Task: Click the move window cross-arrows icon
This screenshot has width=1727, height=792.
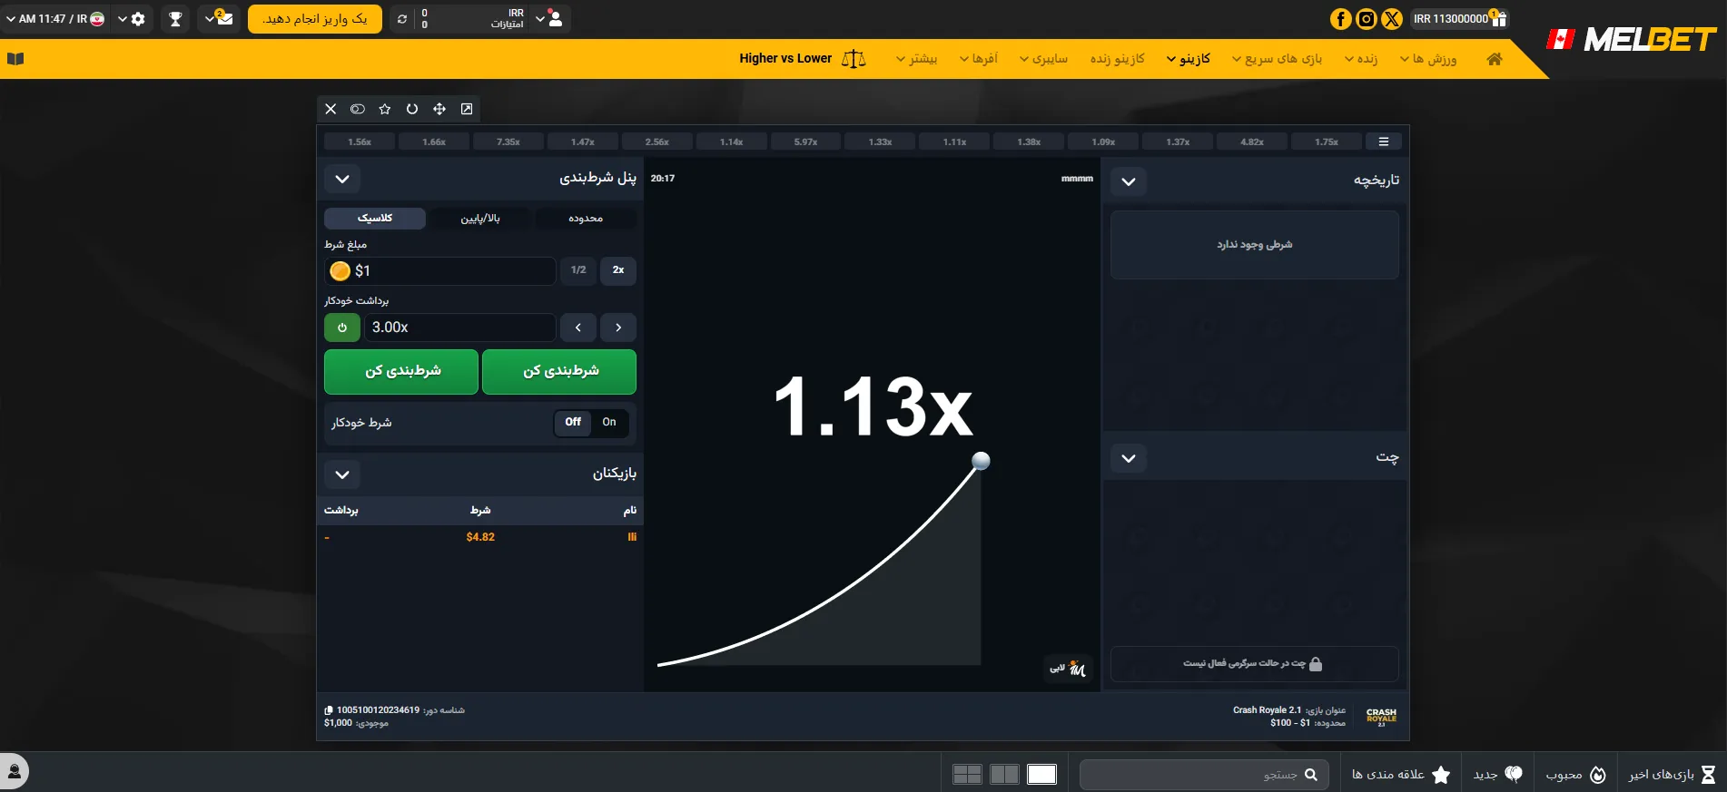Action: [439, 109]
